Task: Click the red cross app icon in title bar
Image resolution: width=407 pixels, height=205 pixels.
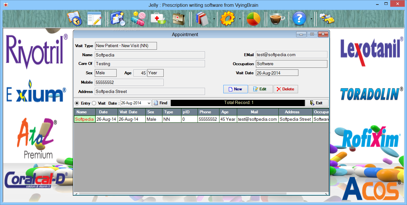Action: [x=5, y=5]
